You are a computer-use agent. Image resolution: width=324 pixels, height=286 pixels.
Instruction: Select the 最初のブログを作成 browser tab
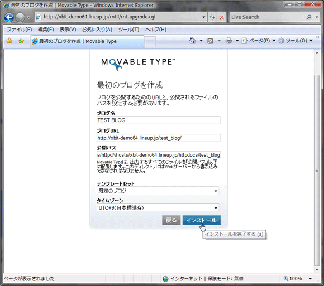87,41
